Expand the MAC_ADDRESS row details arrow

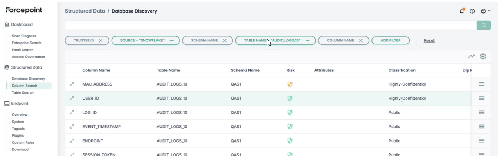(x=72, y=84)
